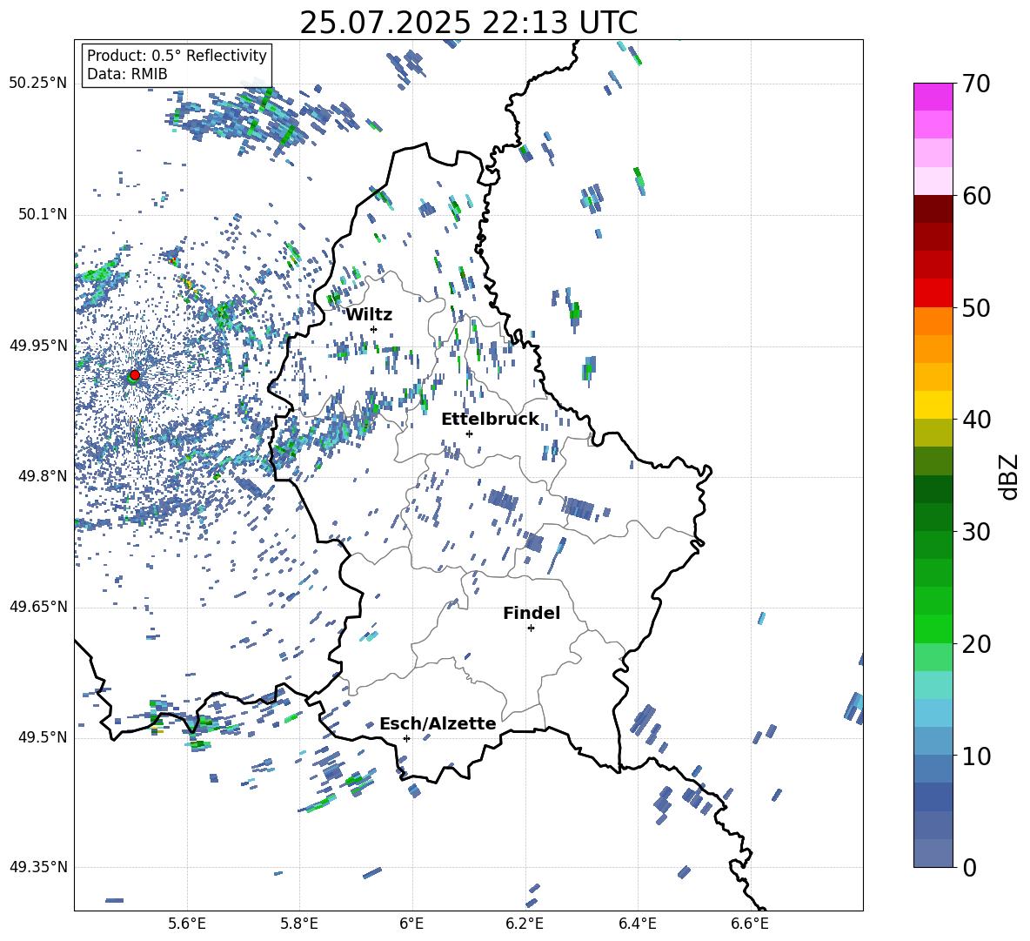
Task: Click the 5.6°E longitude label
Action: (x=187, y=924)
